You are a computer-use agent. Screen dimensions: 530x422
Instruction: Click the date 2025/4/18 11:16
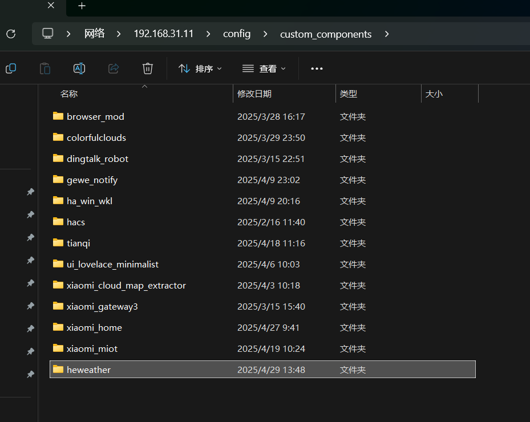tap(271, 244)
